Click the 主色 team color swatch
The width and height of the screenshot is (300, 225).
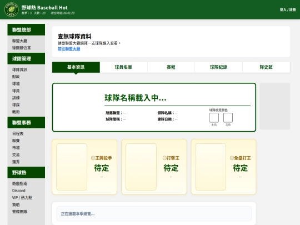214,117
